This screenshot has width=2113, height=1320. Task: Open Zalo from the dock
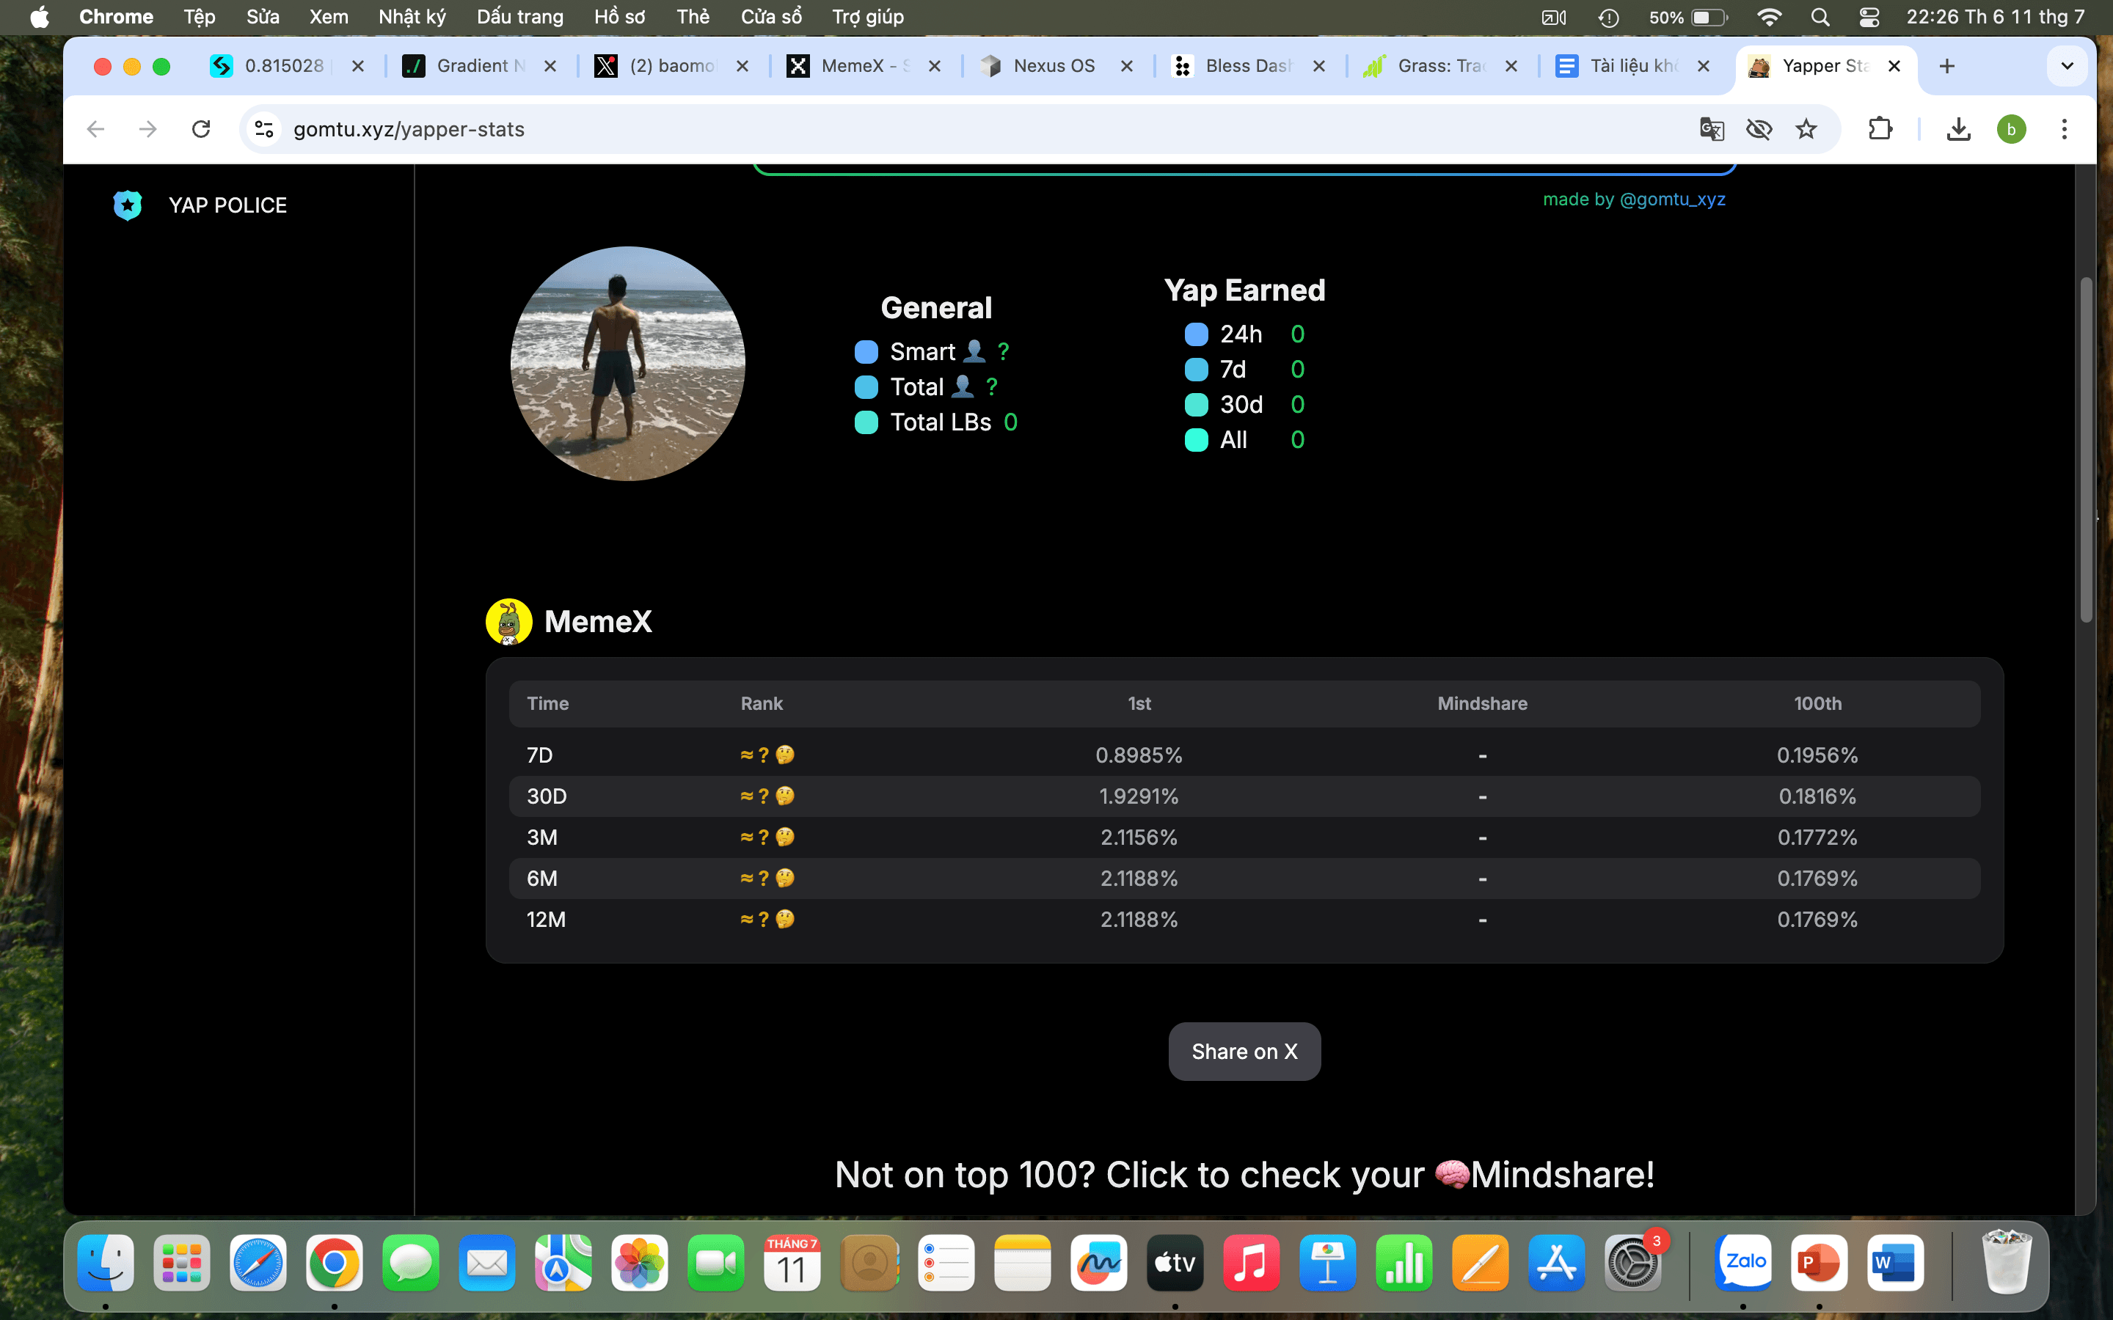pos(1744,1262)
